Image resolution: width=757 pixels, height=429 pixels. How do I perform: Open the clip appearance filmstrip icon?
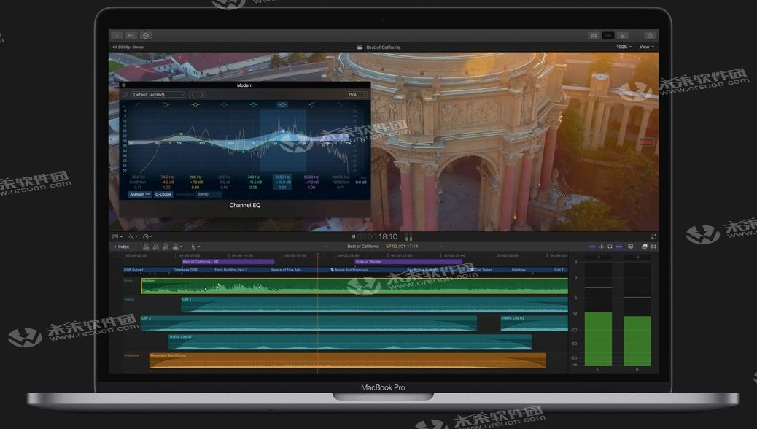tap(630, 247)
